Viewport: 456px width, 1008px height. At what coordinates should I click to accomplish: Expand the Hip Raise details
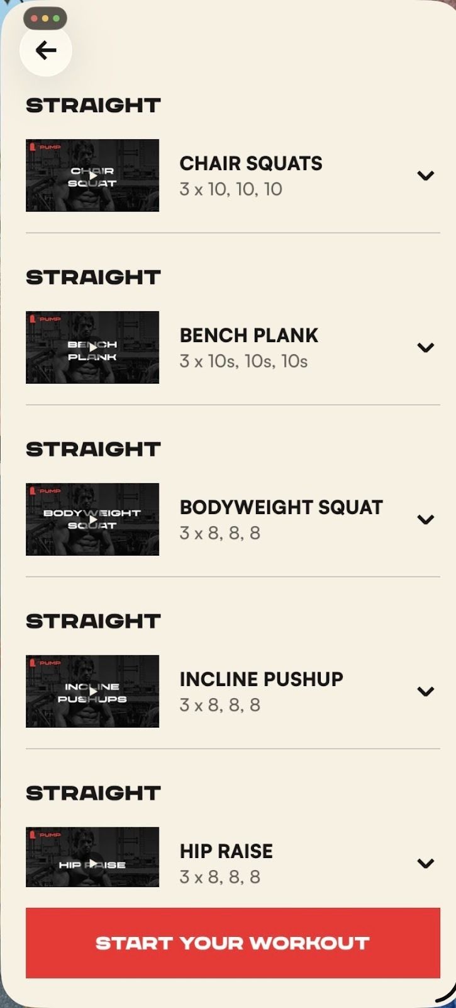pyautogui.click(x=426, y=863)
